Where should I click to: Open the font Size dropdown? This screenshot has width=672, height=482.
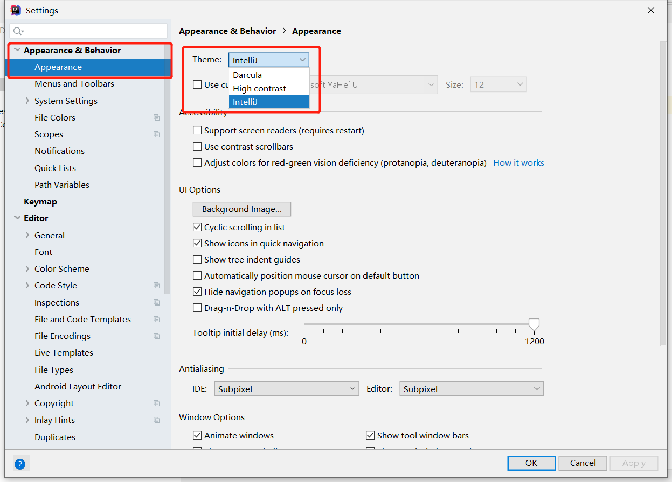(x=498, y=85)
